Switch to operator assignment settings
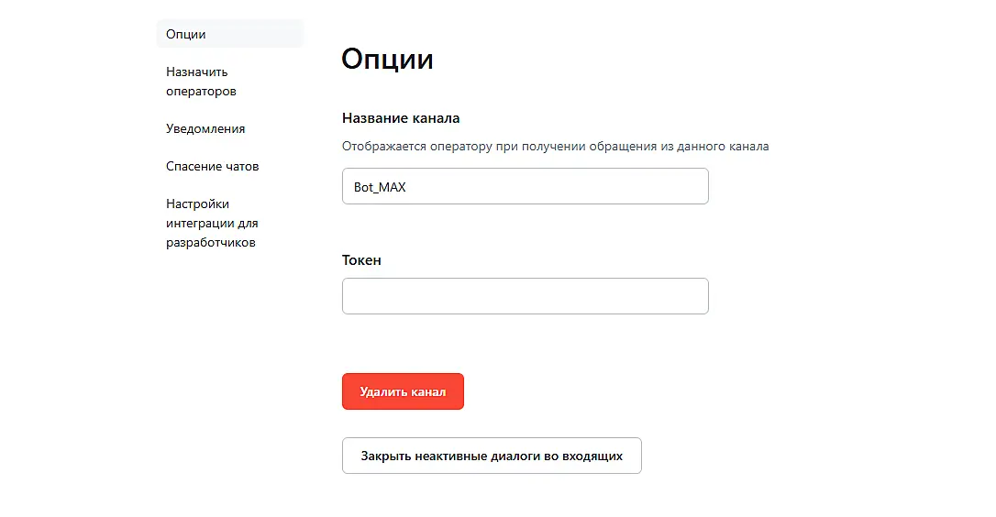 201,82
